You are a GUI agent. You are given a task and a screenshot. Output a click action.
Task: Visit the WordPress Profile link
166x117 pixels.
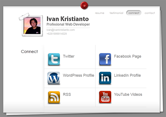79,75
